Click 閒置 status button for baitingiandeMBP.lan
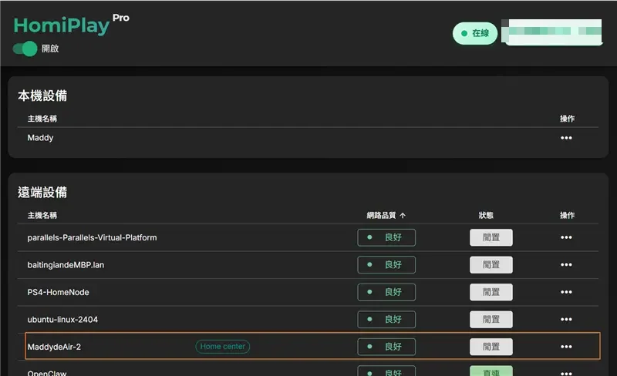 491,265
